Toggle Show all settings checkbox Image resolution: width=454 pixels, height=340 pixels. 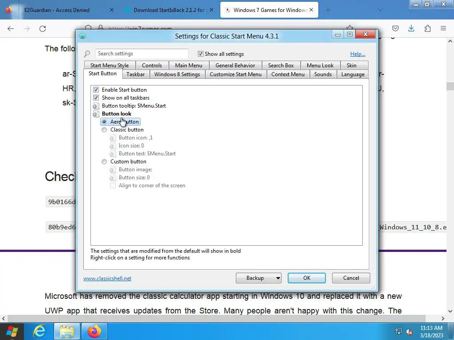[200, 54]
